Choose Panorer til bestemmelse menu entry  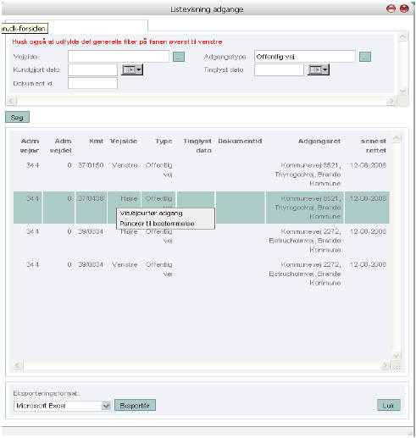[x=157, y=224]
